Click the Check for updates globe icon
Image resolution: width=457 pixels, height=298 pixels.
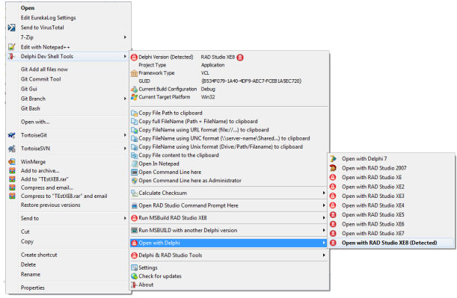pyautogui.click(x=134, y=276)
